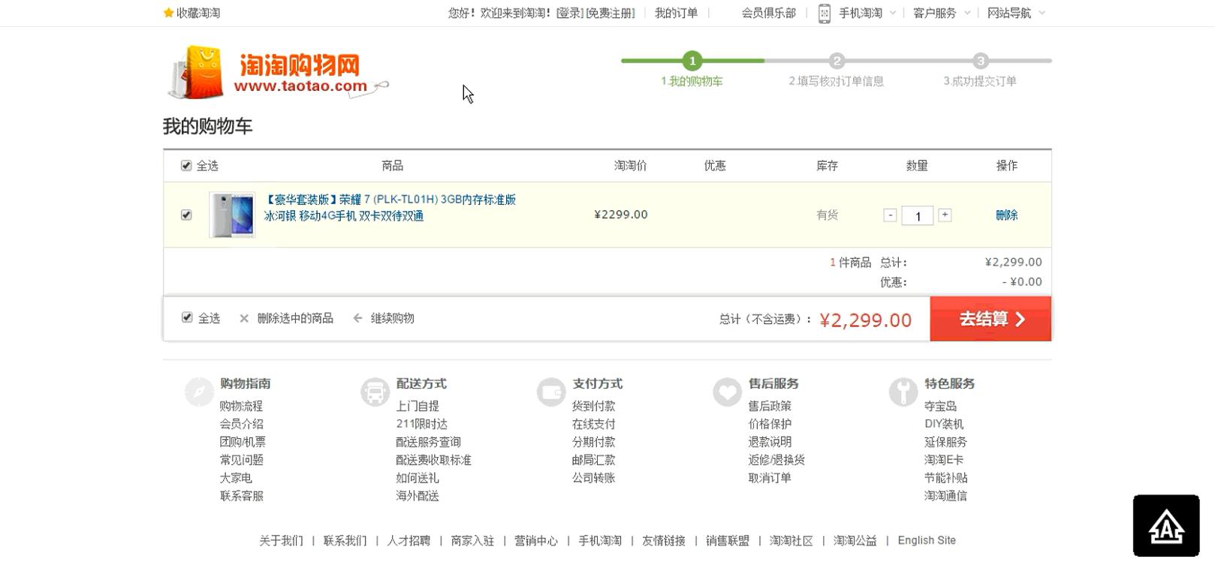Image resolution: width=1215 pixels, height=583 pixels.
Task: Toggle the bottom 全选 checkbox
Action: 187,317
